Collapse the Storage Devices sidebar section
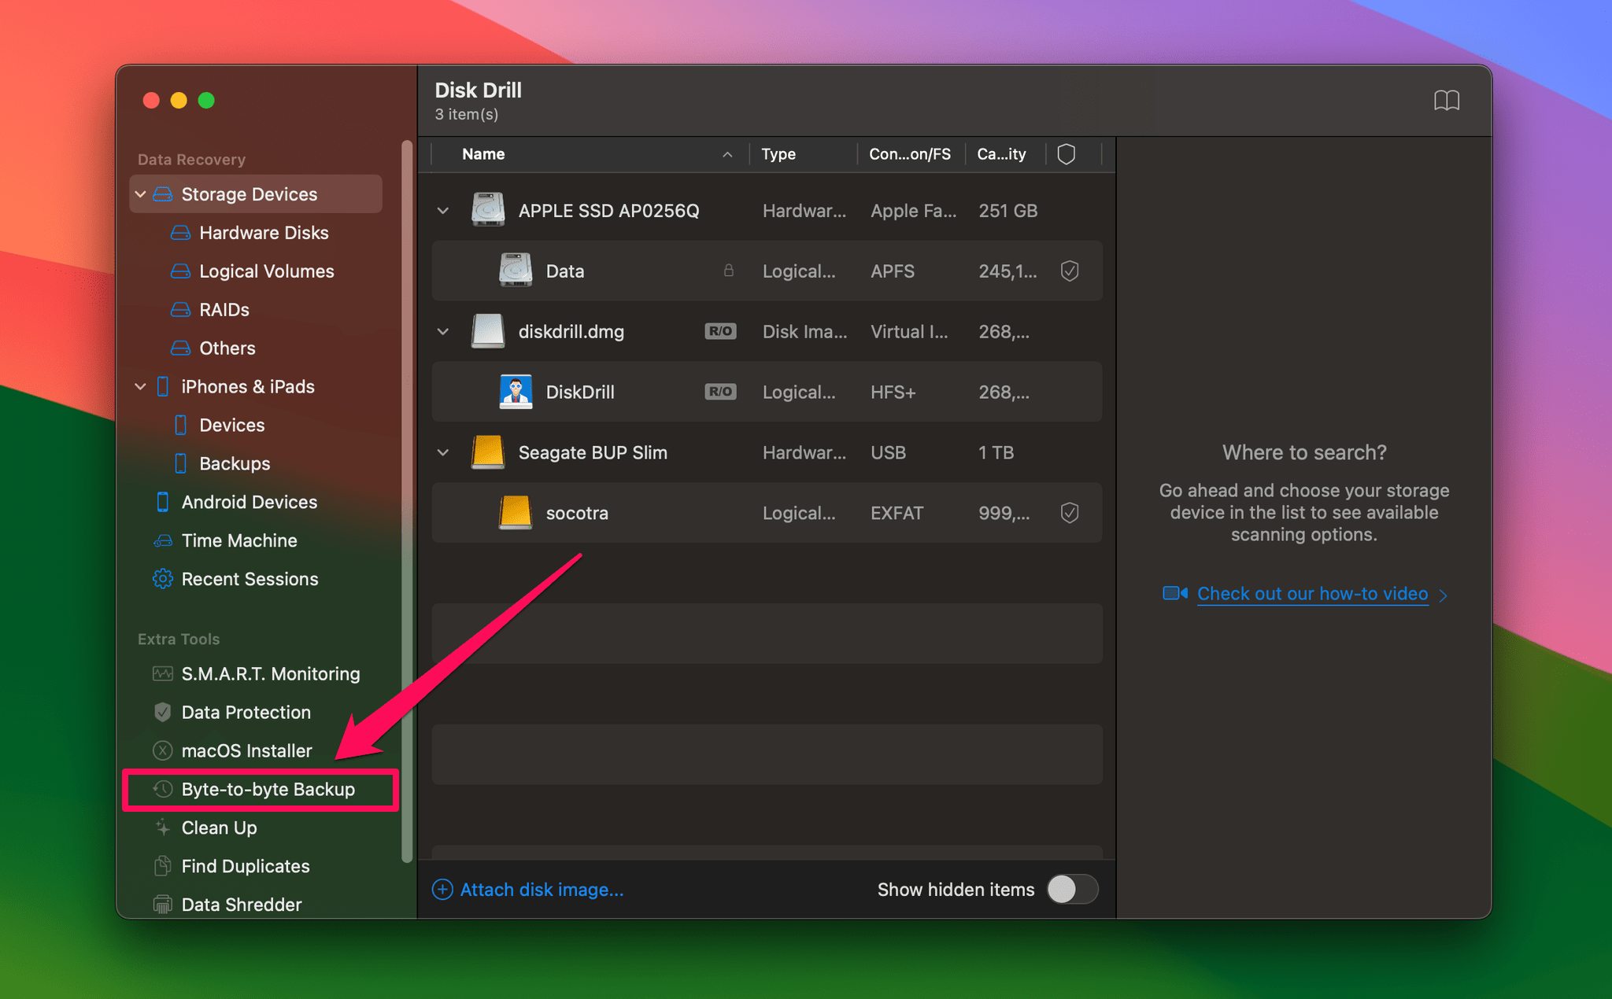The image size is (1612, 999). coord(140,194)
